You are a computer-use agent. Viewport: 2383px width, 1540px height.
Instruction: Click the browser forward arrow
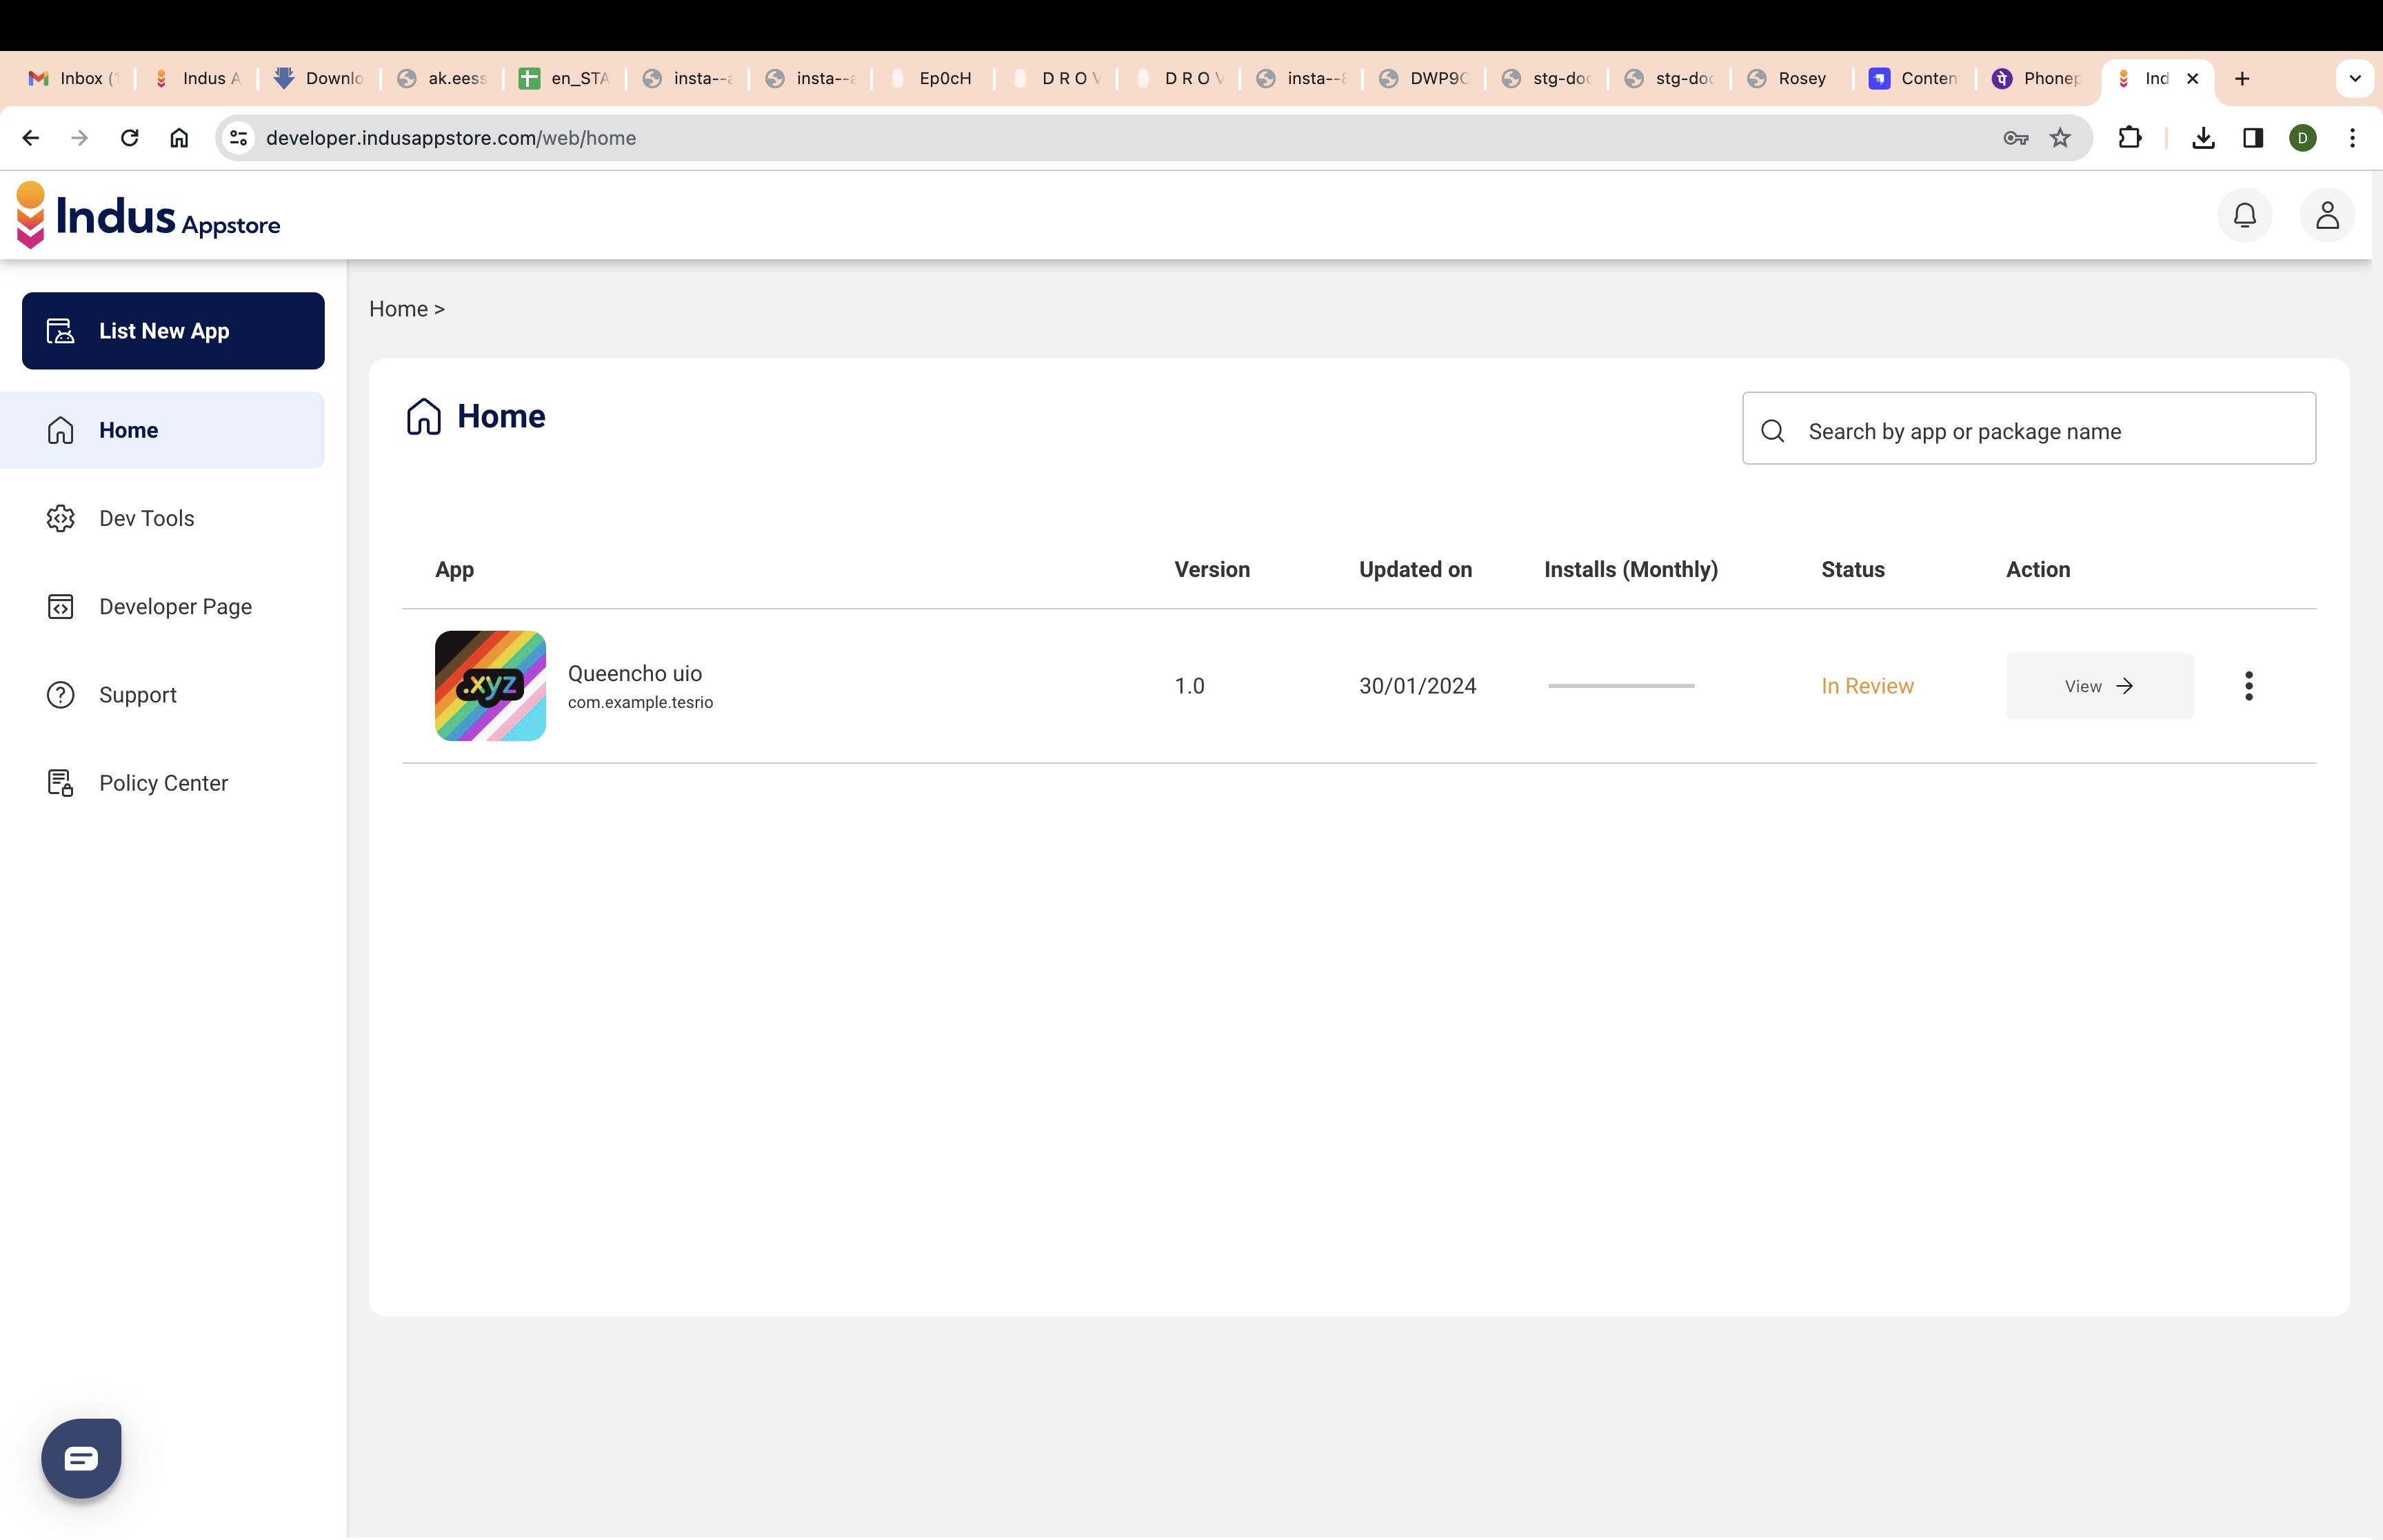pyautogui.click(x=80, y=138)
